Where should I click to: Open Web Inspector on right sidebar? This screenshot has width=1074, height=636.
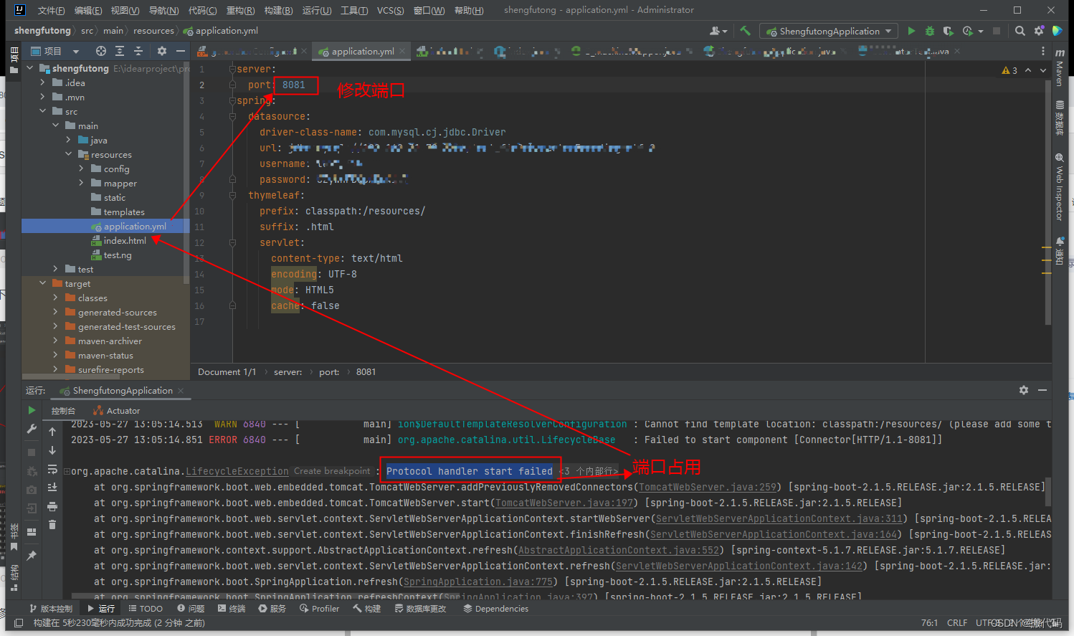click(x=1060, y=188)
